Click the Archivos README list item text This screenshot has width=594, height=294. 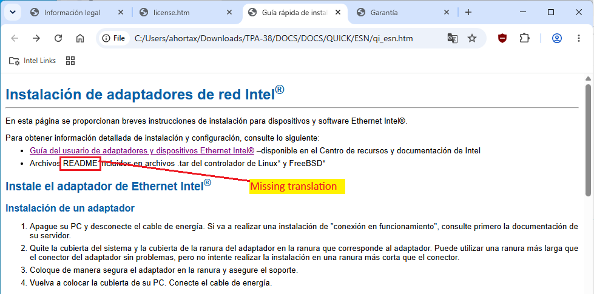click(178, 164)
